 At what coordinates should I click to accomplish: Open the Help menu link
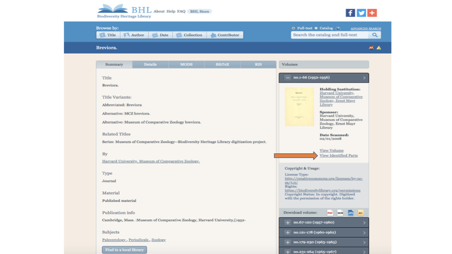tap(170, 11)
